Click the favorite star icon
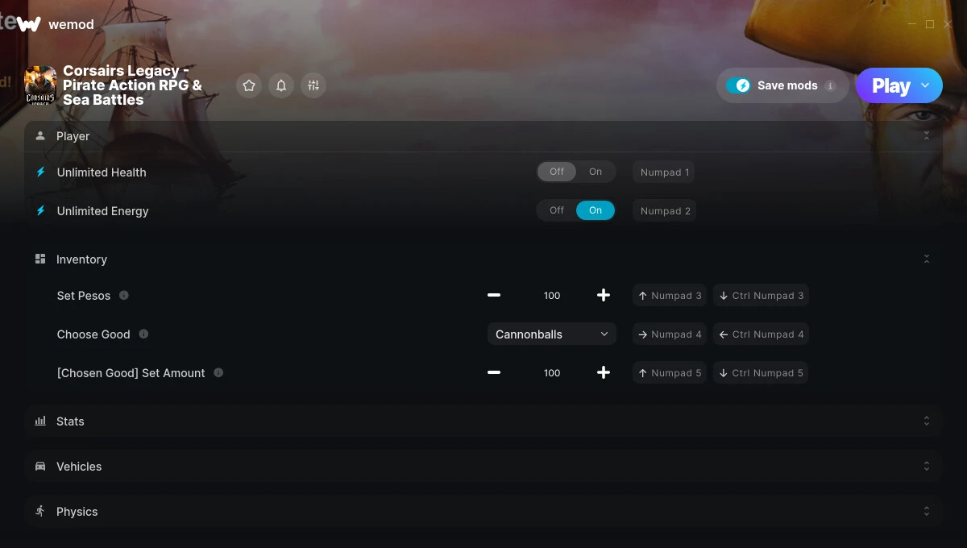 (x=249, y=85)
